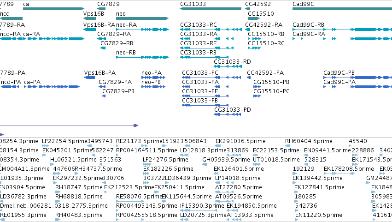392x222 pixels.
Task: Select protein CG31033-PB
Action: [205, 105]
